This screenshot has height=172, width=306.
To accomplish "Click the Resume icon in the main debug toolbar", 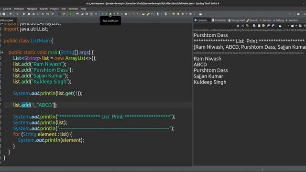I will 24,14.
